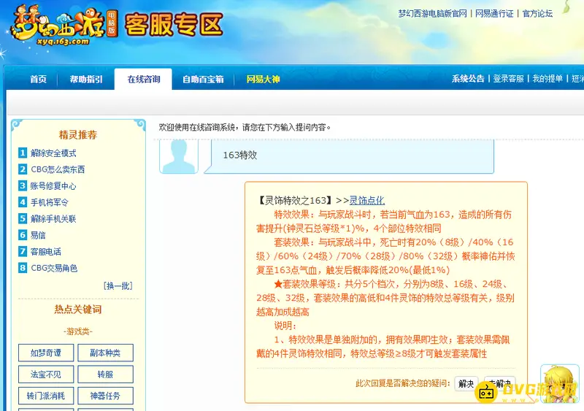
Task: Click the number 1 badge icon
Action: 23,153
